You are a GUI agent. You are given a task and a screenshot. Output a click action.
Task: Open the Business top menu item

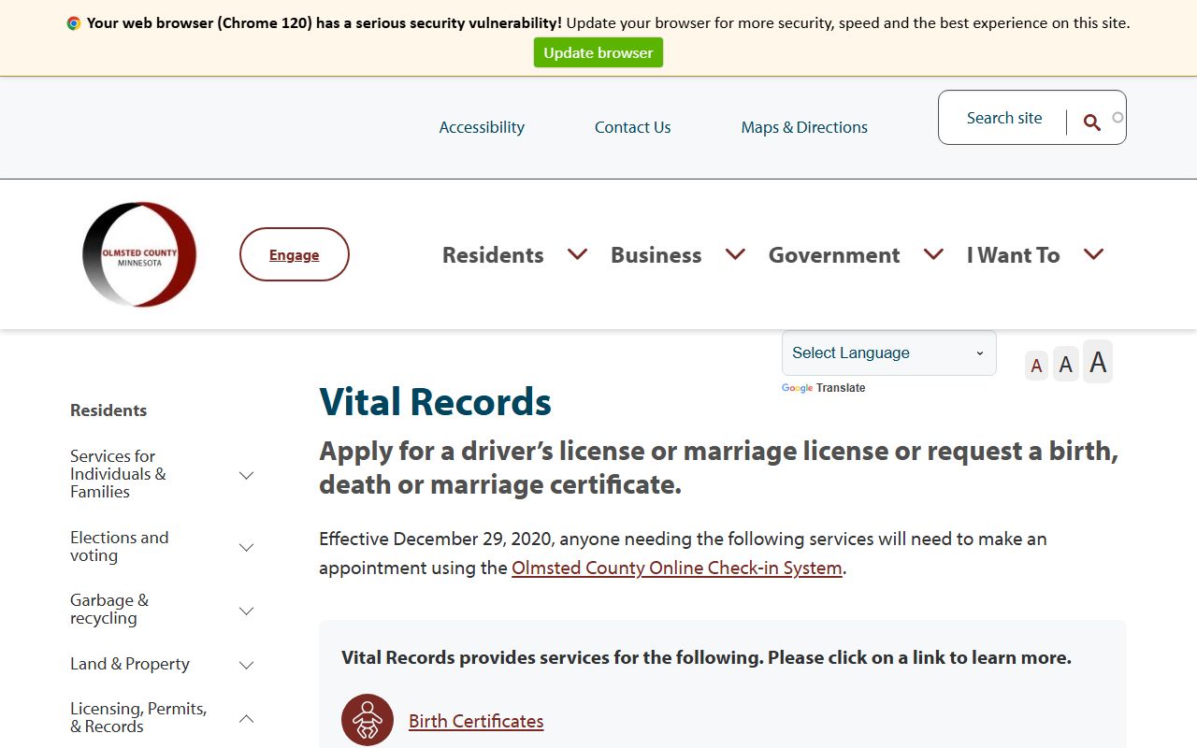click(x=656, y=254)
